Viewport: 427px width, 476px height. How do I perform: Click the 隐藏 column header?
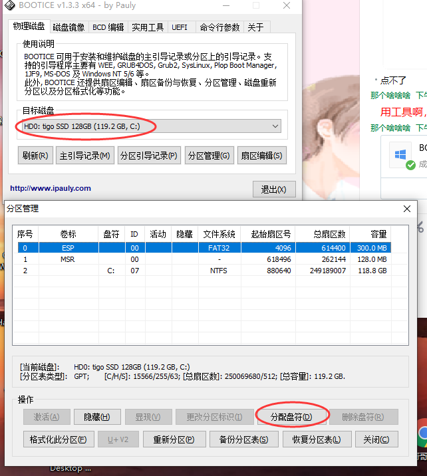click(x=185, y=234)
